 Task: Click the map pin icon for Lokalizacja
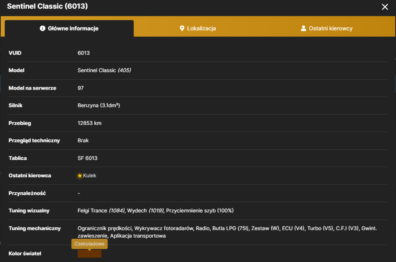point(182,28)
